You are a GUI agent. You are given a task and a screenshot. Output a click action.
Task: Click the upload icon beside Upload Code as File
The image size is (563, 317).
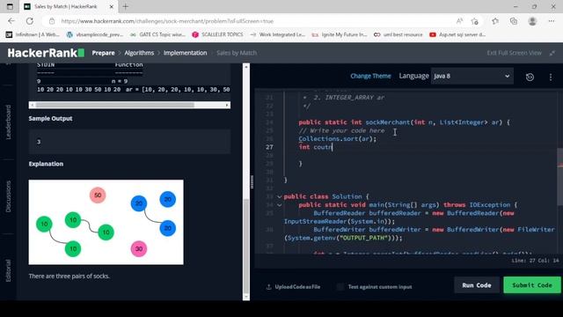click(268, 287)
